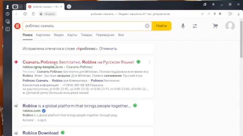This screenshot has height=136, width=243.
Task: Click the lock site security icon
Action: (41, 14)
